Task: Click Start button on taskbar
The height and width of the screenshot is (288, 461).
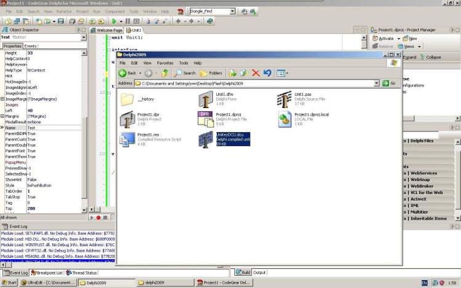Action: click(9, 282)
